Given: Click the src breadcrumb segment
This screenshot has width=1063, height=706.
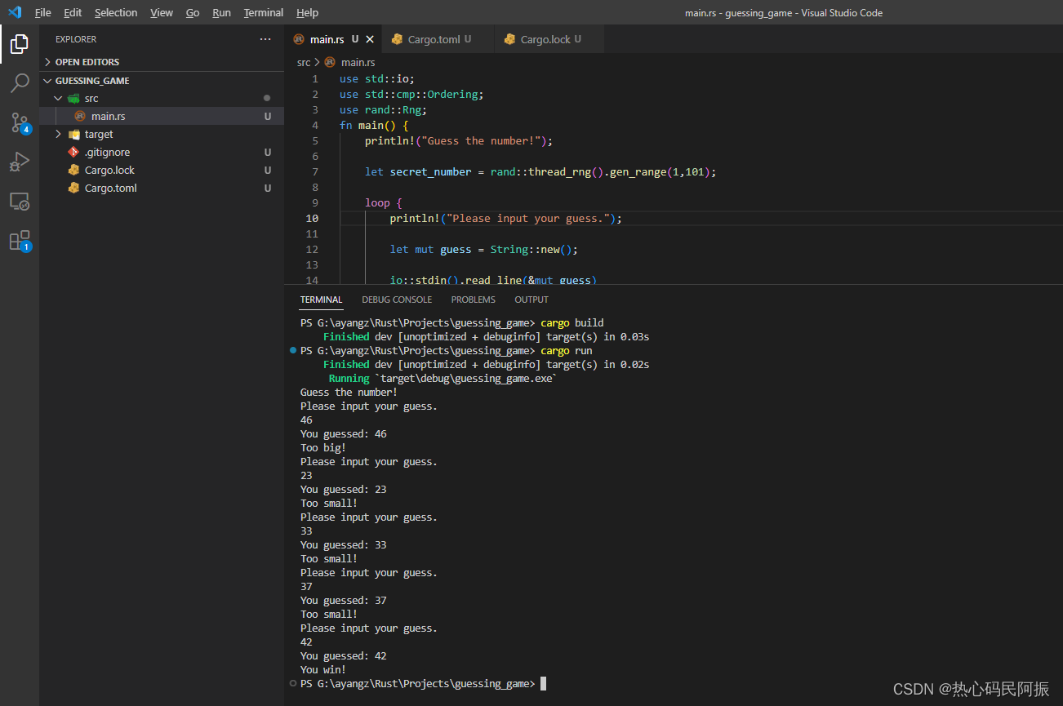Looking at the screenshot, I should point(304,62).
